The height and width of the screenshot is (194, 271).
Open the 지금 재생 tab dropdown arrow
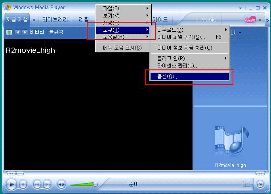(34, 20)
